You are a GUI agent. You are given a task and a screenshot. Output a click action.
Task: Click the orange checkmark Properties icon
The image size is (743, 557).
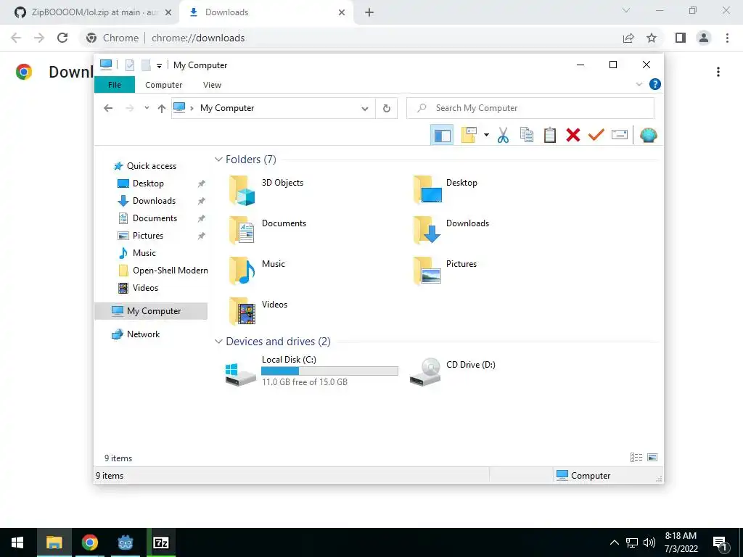point(596,136)
